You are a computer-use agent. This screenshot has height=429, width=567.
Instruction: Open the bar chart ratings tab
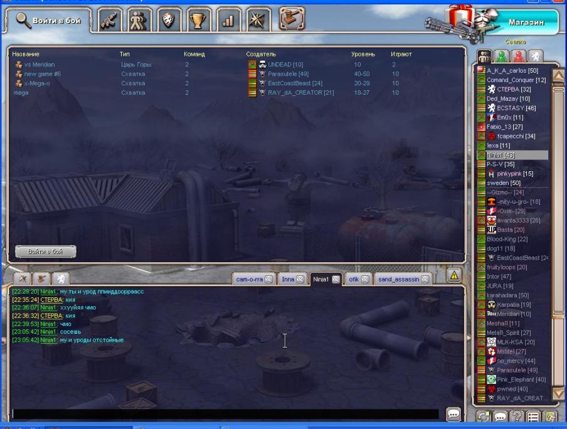228,21
